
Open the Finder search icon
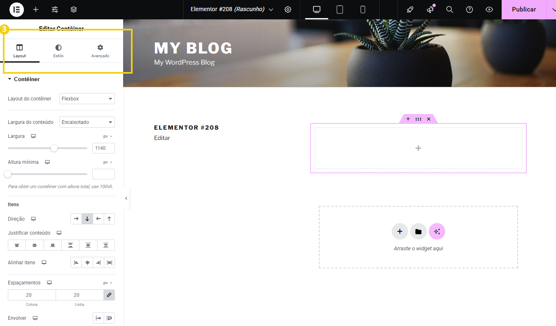click(x=450, y=9)
